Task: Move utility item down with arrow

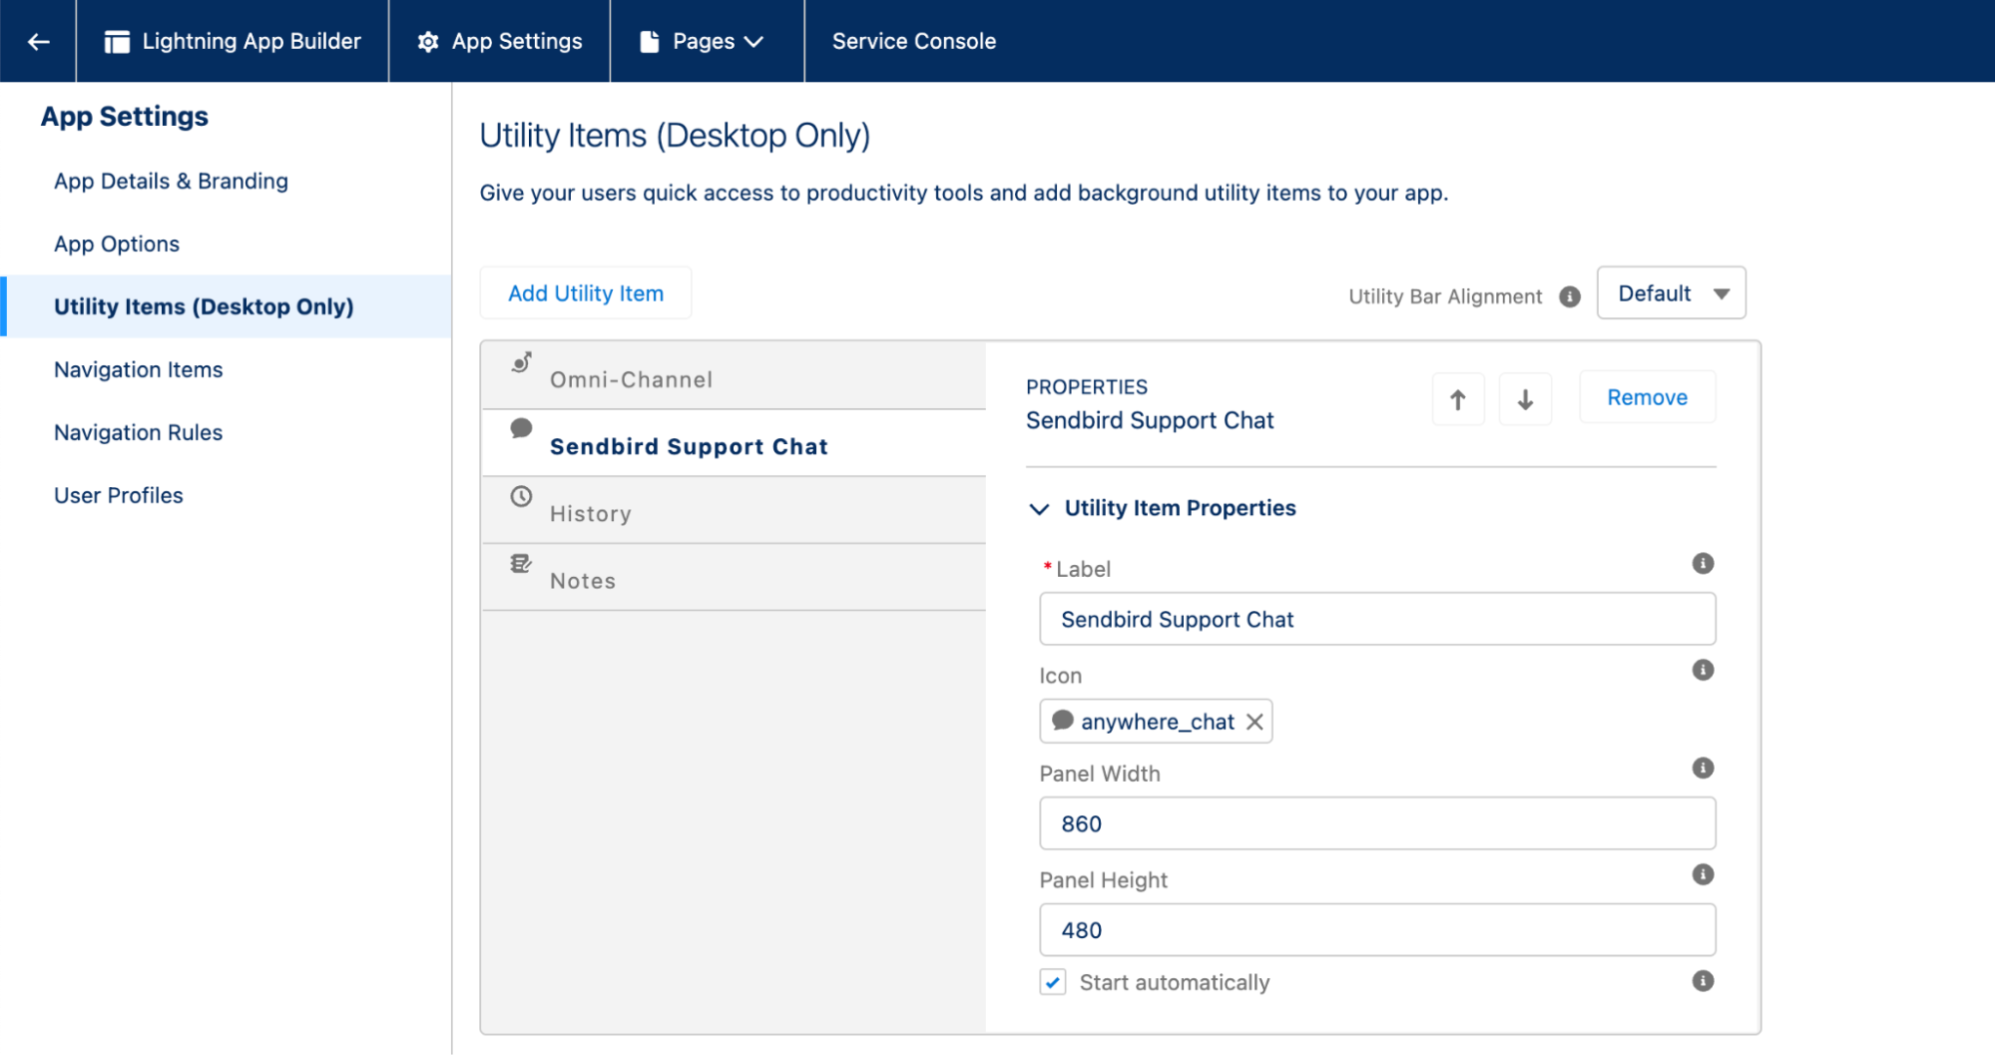Action: coord(1525,399)
